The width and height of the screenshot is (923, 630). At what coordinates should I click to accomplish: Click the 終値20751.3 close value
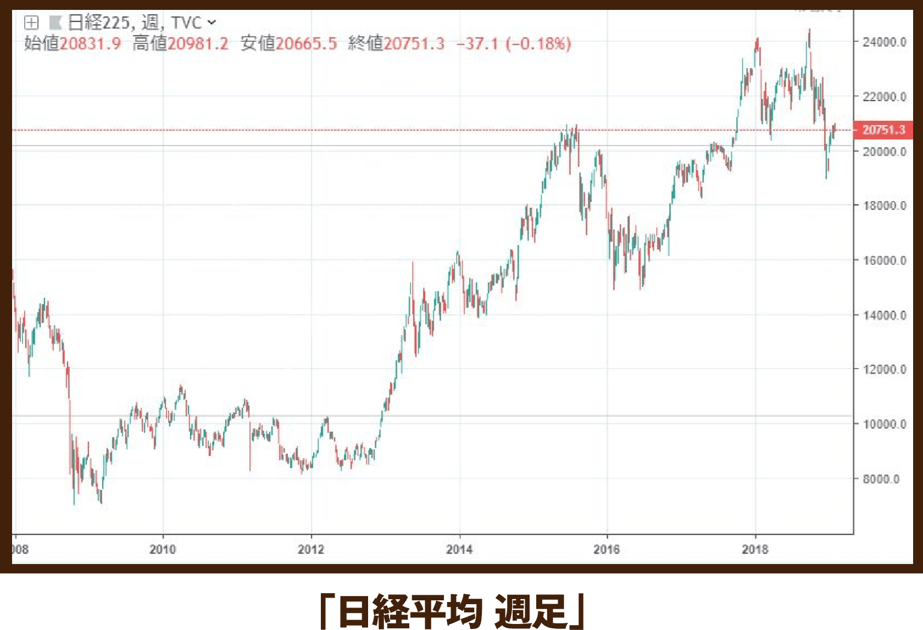coord(396,43)
